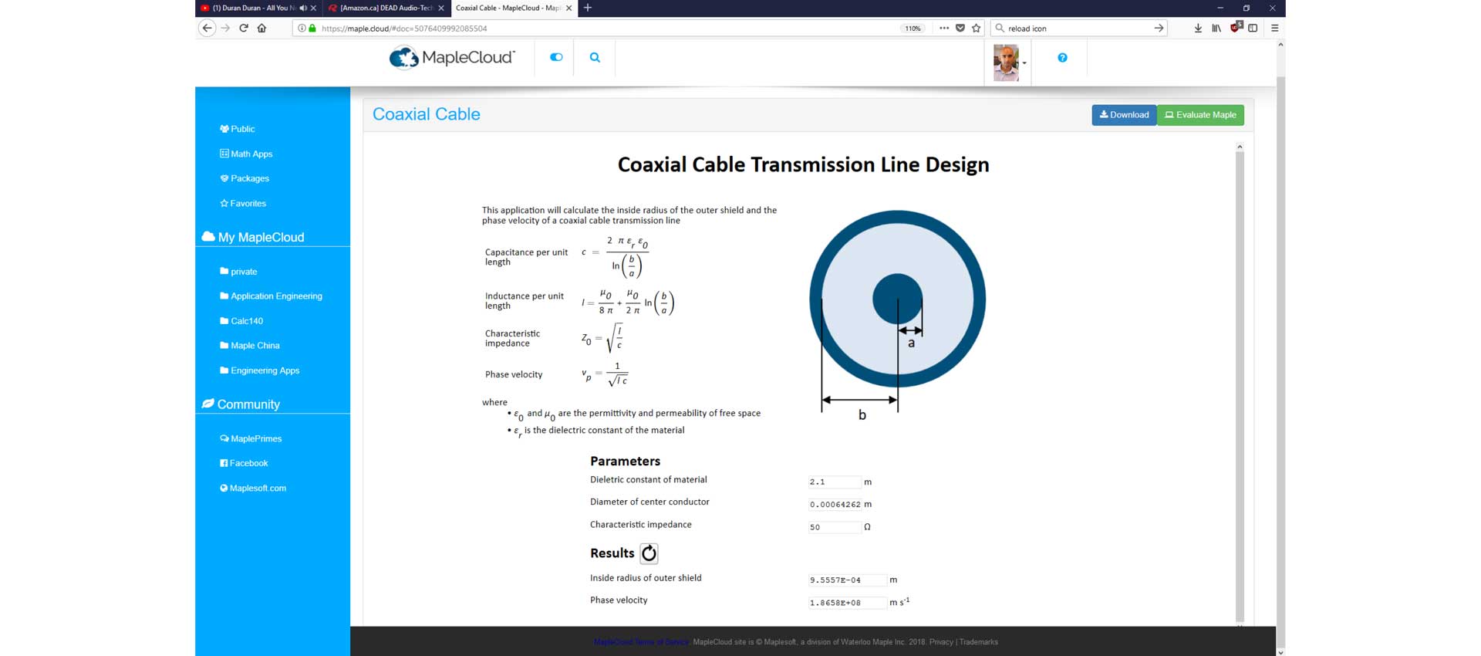This screenshot has width=1481, height=656.
Task: Toggle the Firefox sidebar view icon
Action: tap(1253, 28)
